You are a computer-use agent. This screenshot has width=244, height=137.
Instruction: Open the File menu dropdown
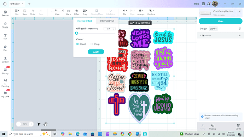point(17,12)
